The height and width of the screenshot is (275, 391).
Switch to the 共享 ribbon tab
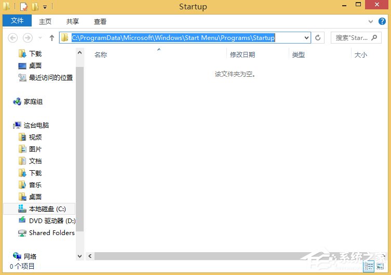tap(73, 21)
